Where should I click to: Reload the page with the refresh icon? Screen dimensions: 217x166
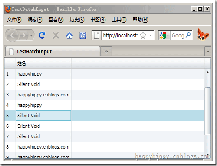click(x=42, y=35)
